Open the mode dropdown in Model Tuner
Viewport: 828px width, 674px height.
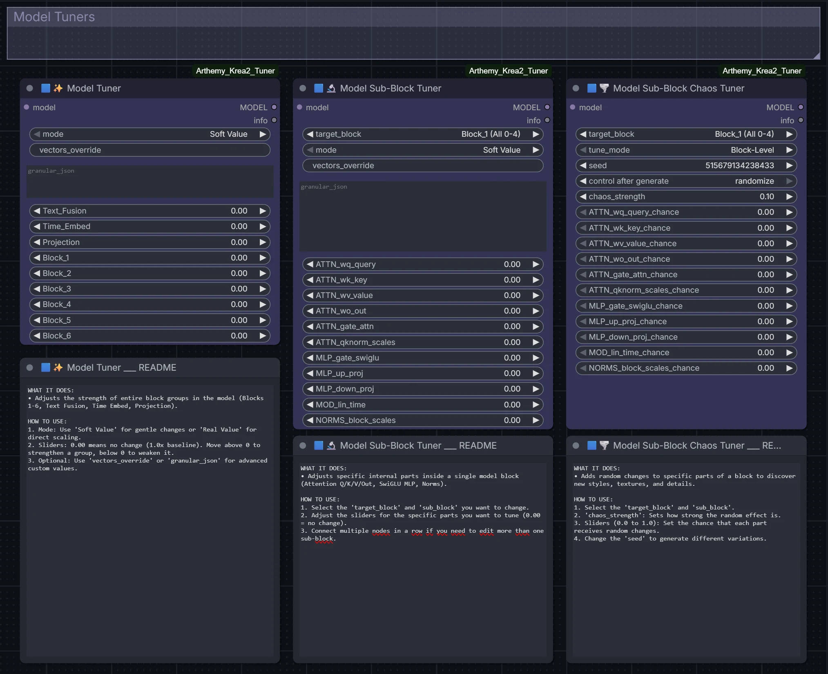(150, 134)
